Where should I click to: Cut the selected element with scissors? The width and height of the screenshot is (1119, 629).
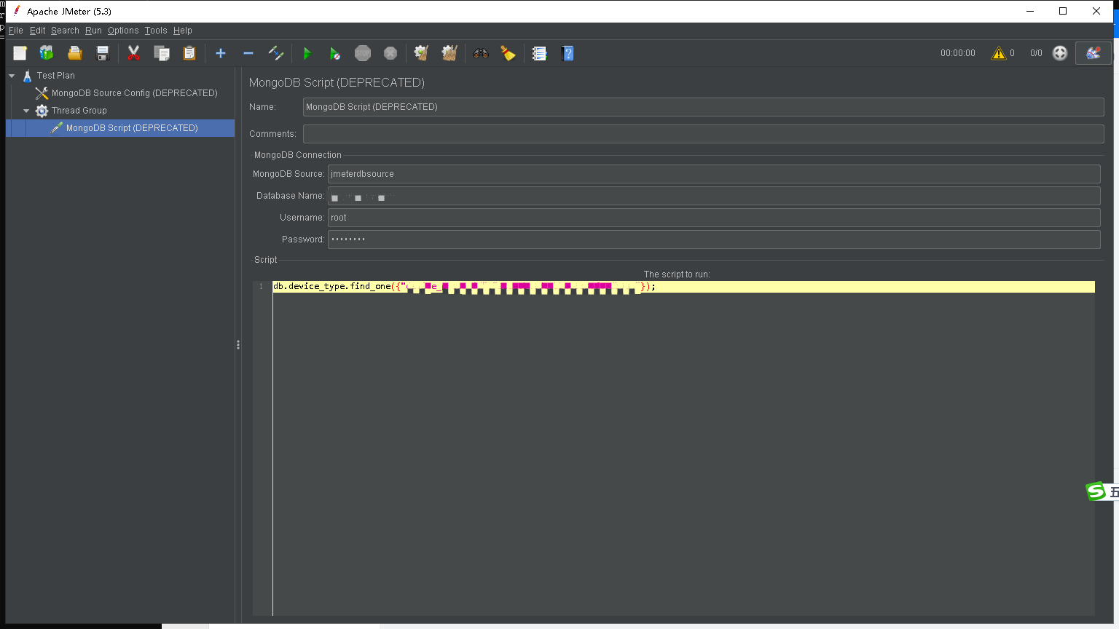tap(133, 53)
